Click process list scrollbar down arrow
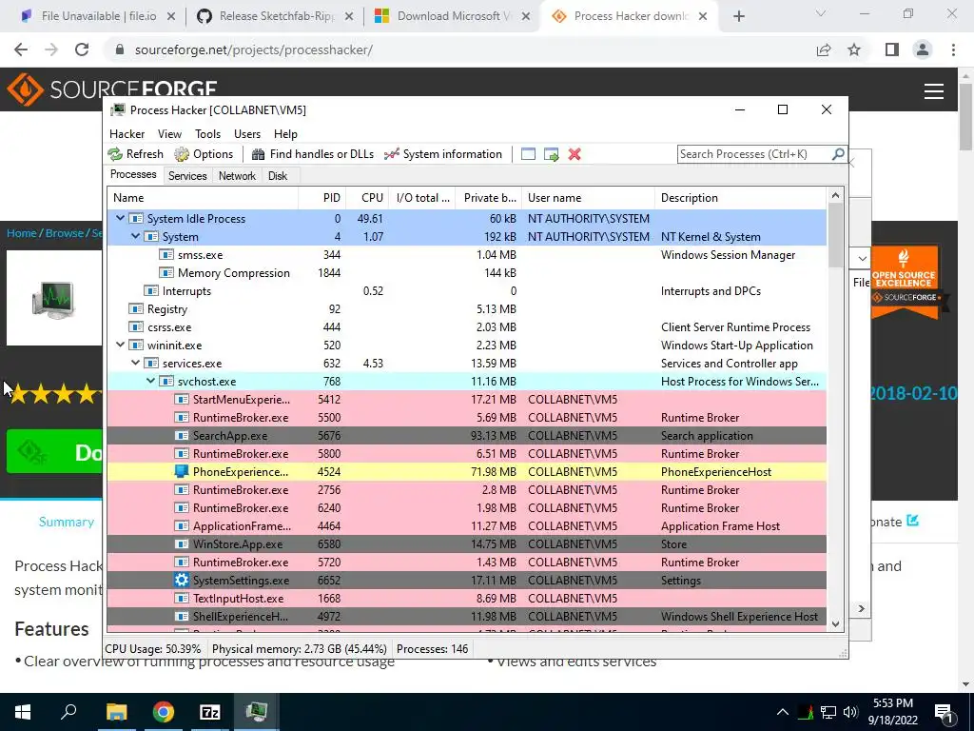This screenshot has height=731, width=974. tap(835, 624)
